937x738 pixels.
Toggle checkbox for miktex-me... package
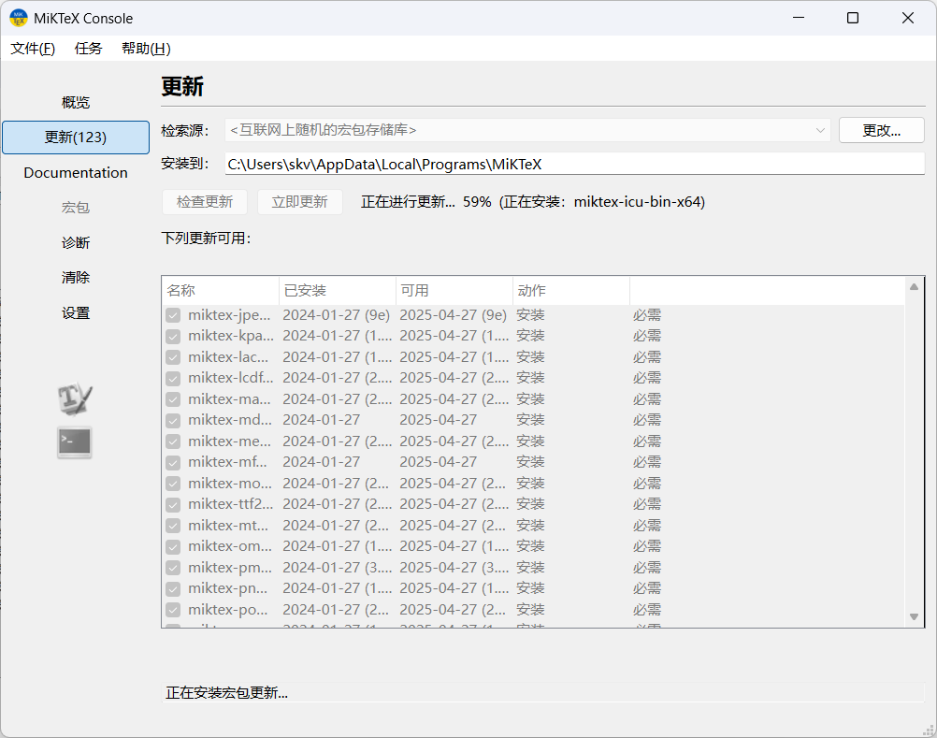[173, 441]
